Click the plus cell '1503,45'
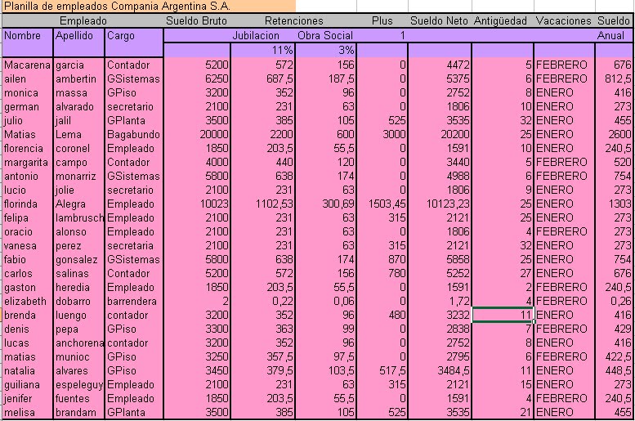This screenshot has height=421, width=635. point(382,204)
